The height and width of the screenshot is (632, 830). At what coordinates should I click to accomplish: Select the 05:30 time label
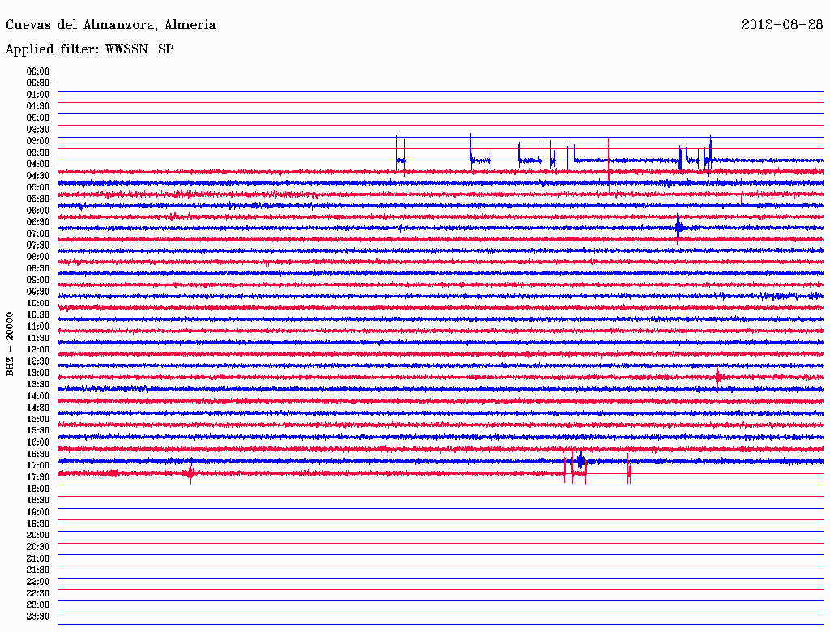point(38,199)
